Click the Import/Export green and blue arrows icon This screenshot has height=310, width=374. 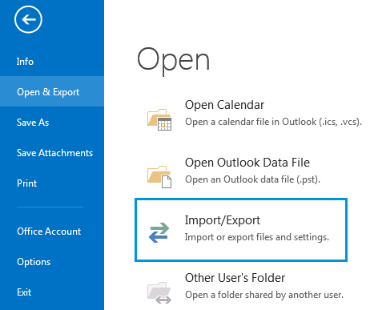click(x=159, y=232)
